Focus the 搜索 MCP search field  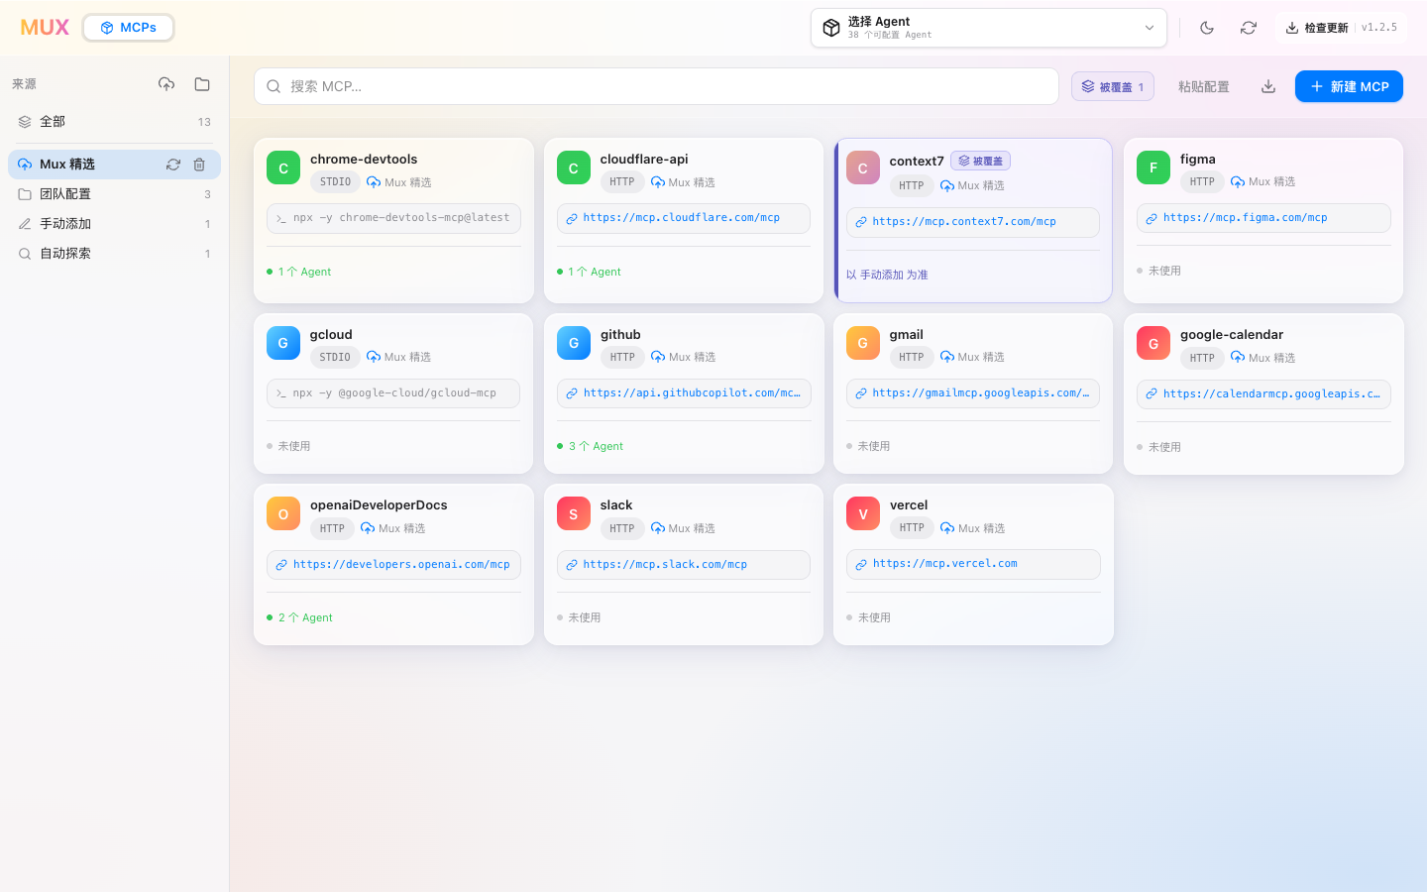[x=656, y=86]
